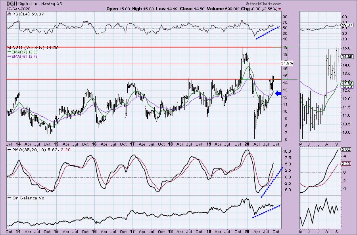Click the Close 14.50 value
Image resolution: width=357 pixels, height=235 pixels.
(x=192, y=9)
